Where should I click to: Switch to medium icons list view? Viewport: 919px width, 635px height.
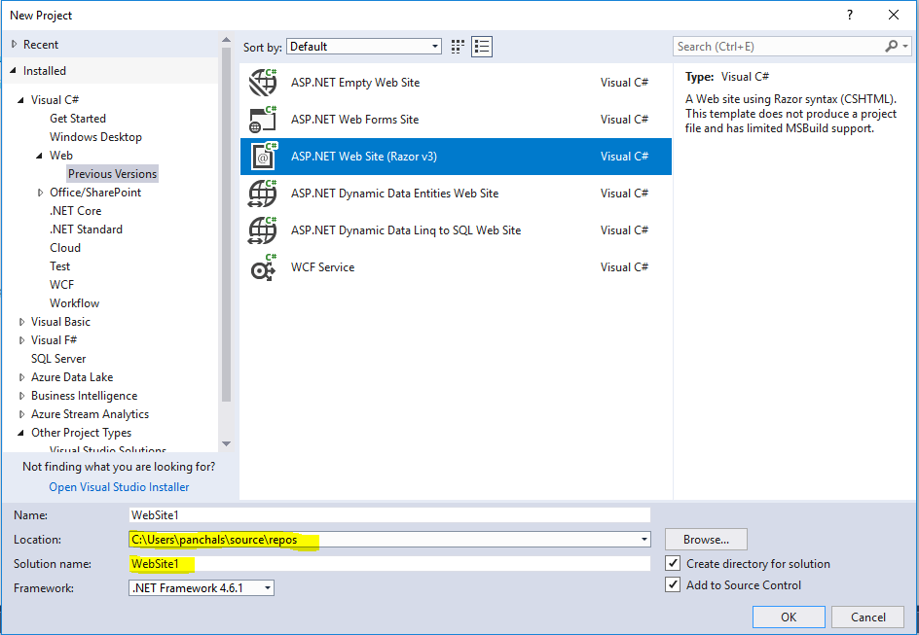(x=482, y=47)
